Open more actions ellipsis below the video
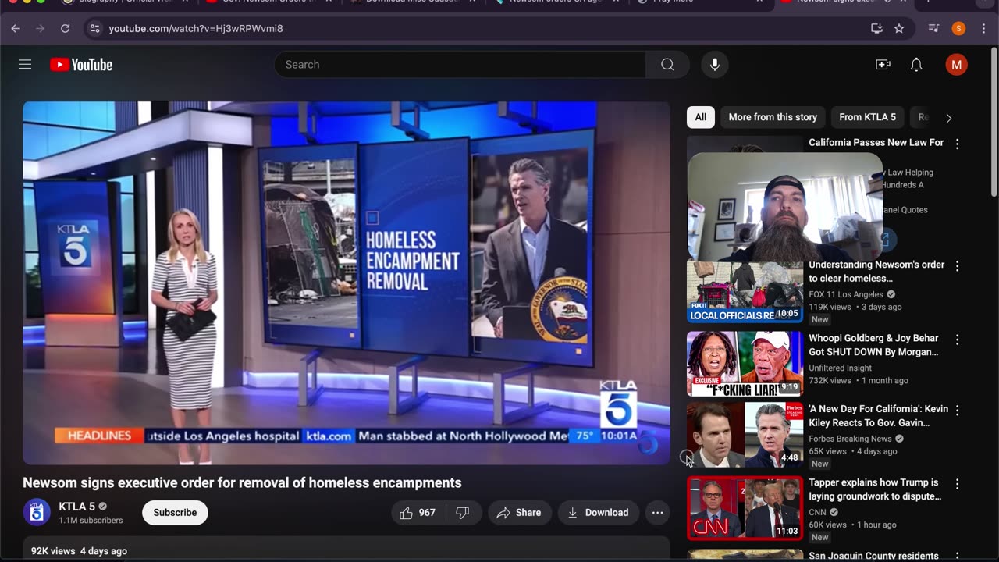This screenshot has height=562, width=999. click(x=657, y=513)
